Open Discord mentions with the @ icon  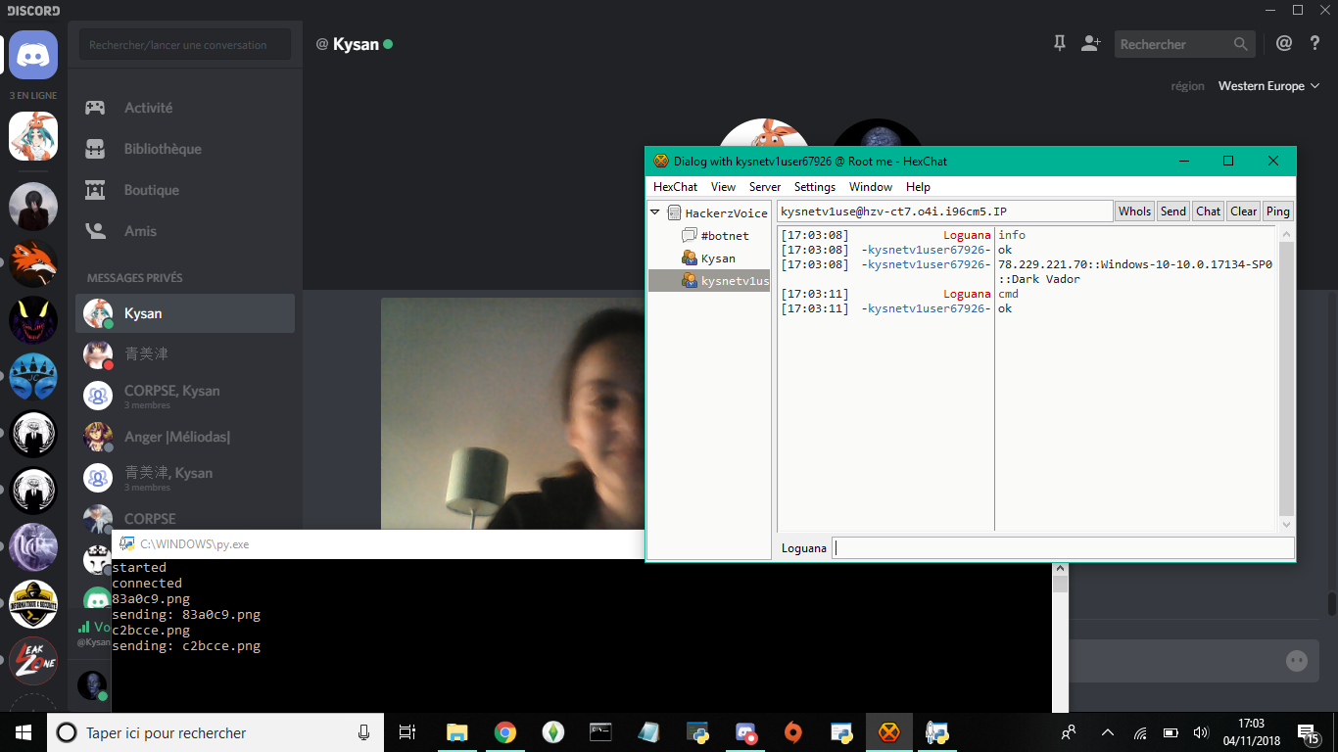pos(1283,43)
